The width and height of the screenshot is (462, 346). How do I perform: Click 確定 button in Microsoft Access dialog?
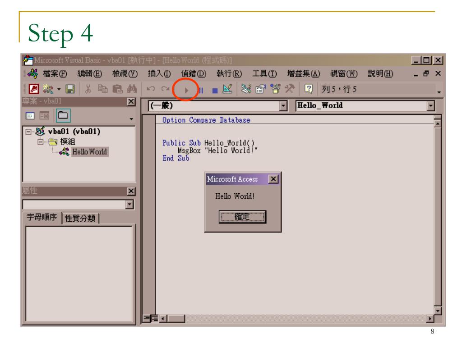(x=242, y=217)
